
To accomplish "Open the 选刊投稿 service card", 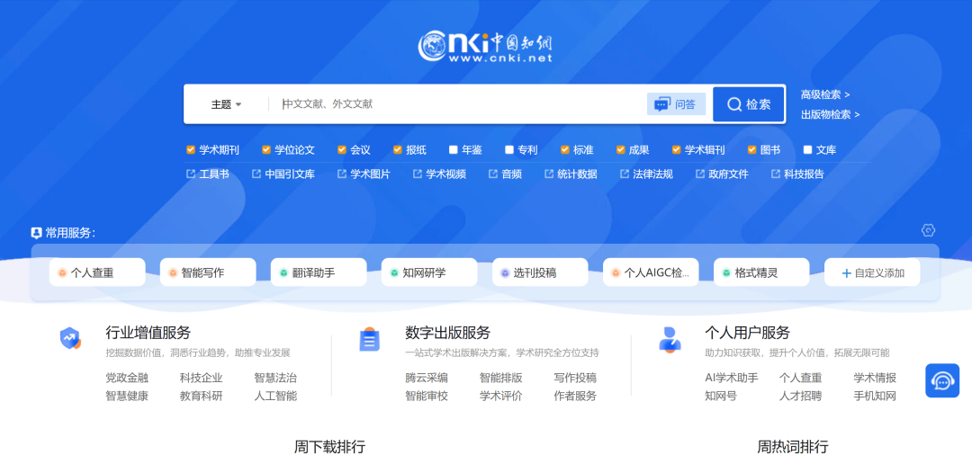I will pyautogui.click(x=540, y=272).
